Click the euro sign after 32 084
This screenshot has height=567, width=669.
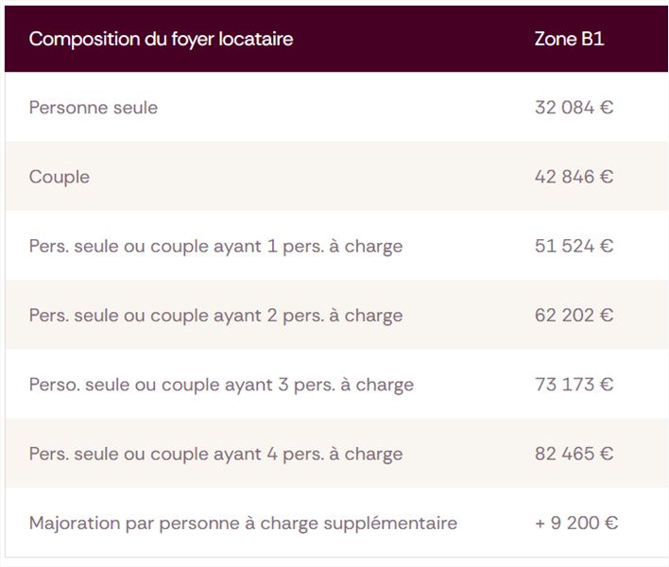(607, 108)
